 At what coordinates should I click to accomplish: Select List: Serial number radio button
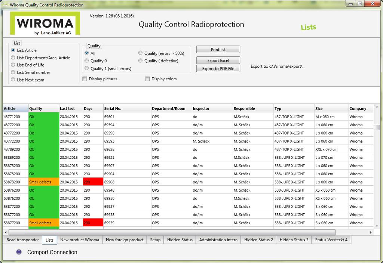13,72
